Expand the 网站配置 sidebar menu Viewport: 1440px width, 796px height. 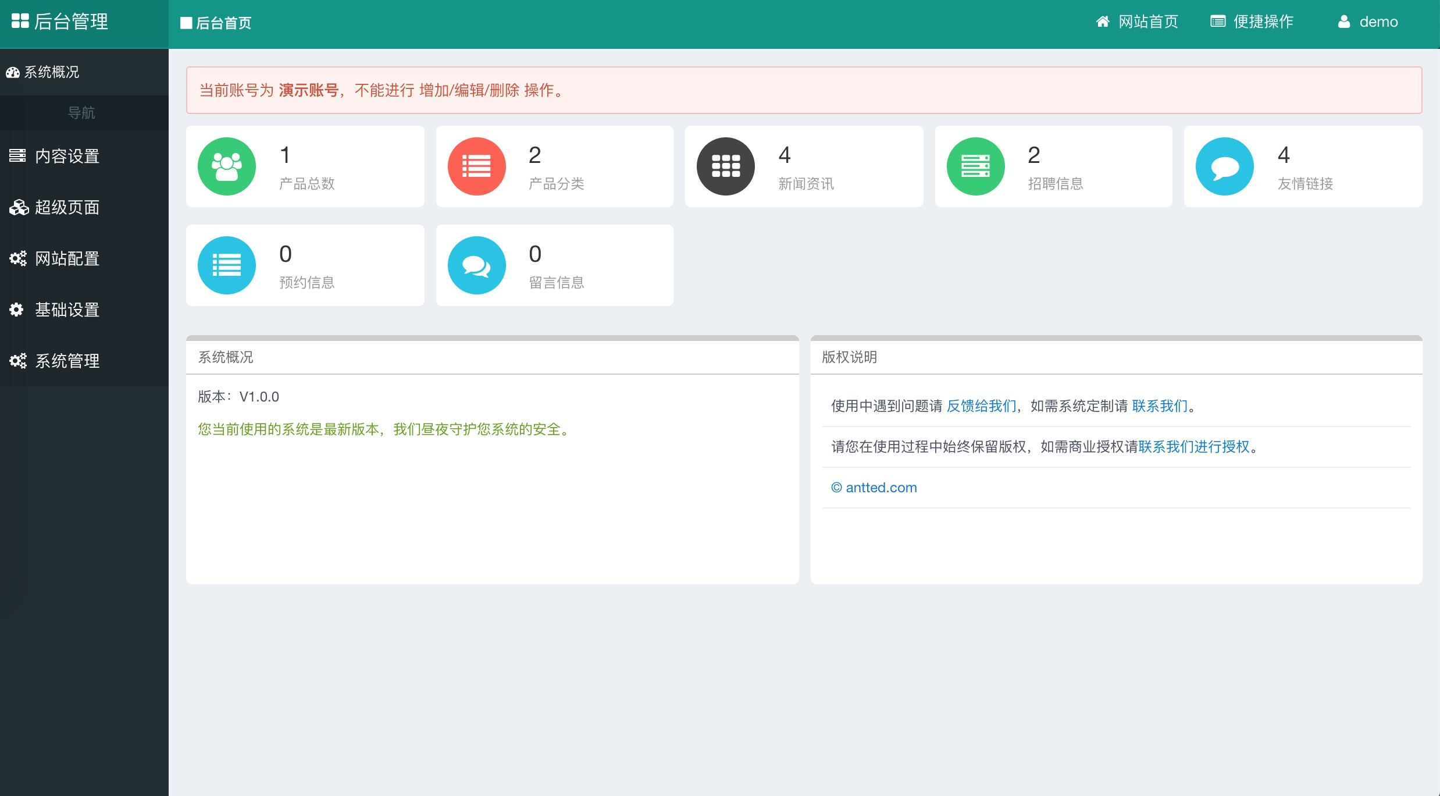coord(67,258)
